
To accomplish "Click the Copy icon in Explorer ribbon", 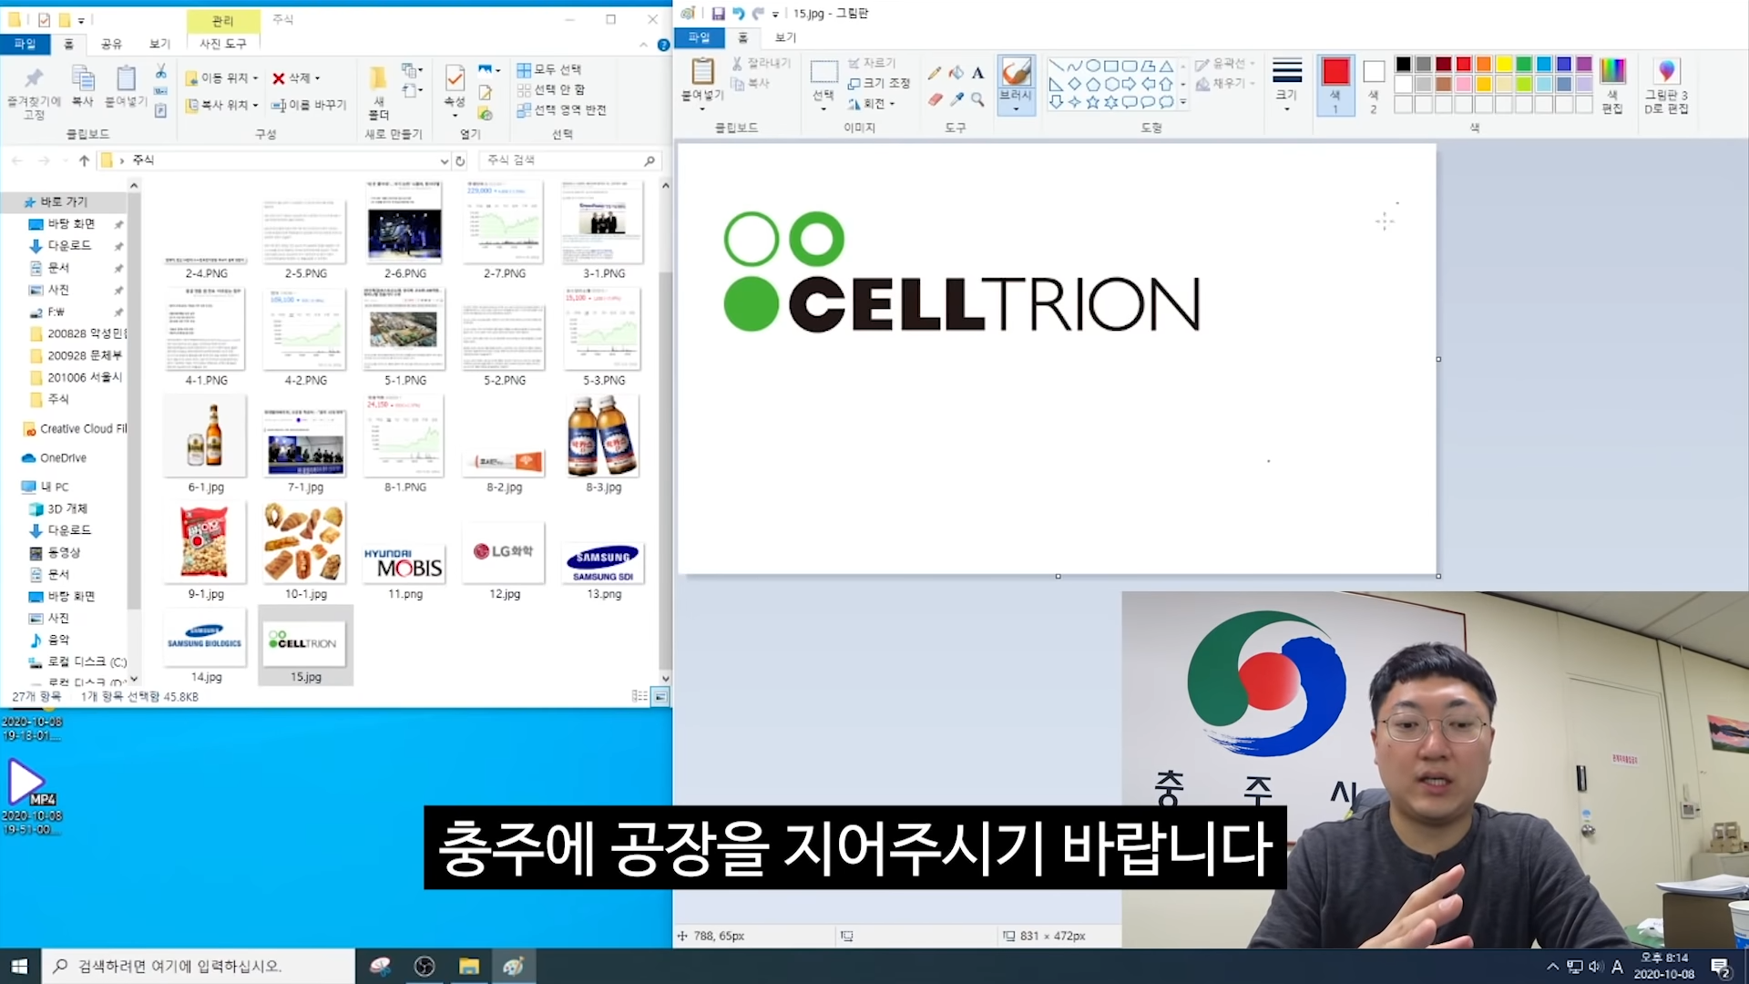I will pos(83,78).
